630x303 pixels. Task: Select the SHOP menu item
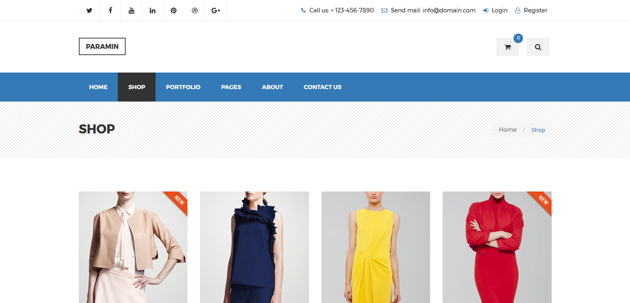[137, 87]
